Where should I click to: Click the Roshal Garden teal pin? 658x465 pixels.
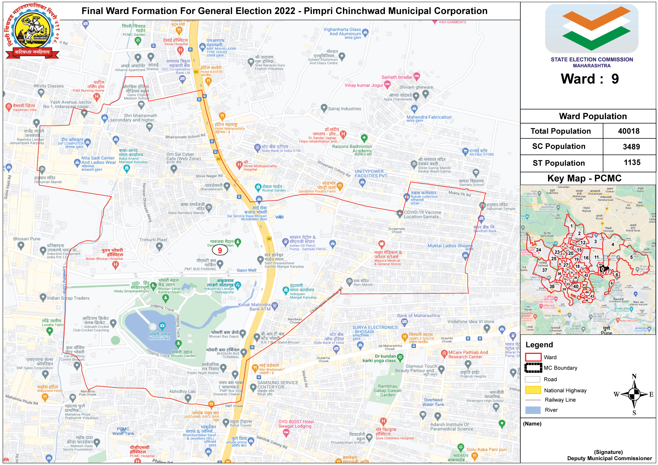258,188
